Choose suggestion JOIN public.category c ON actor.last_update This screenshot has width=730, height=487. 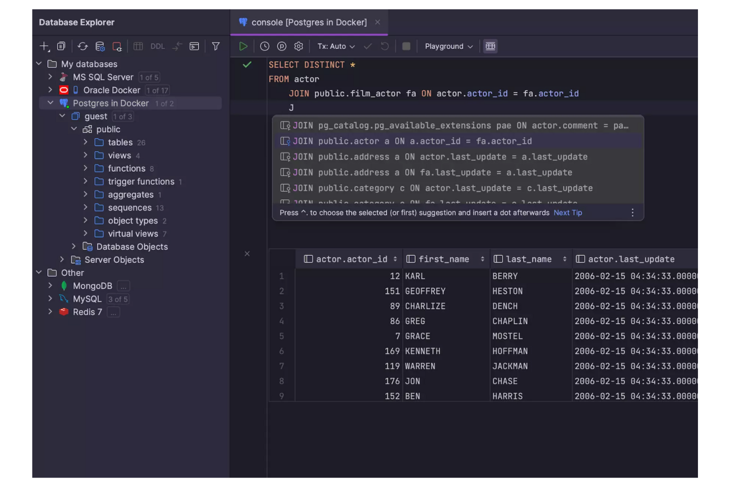(x=458, y=188)
